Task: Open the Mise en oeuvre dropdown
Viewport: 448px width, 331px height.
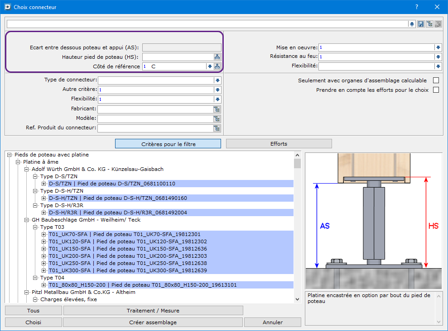Action: 438,47
